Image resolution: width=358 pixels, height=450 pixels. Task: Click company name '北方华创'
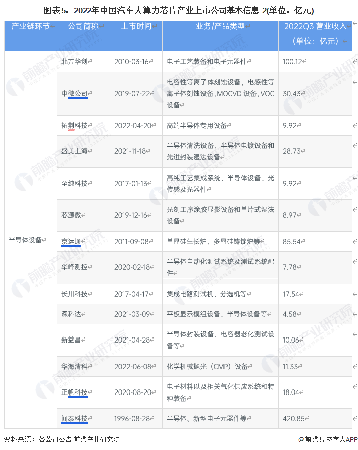[x=74, y=62]
